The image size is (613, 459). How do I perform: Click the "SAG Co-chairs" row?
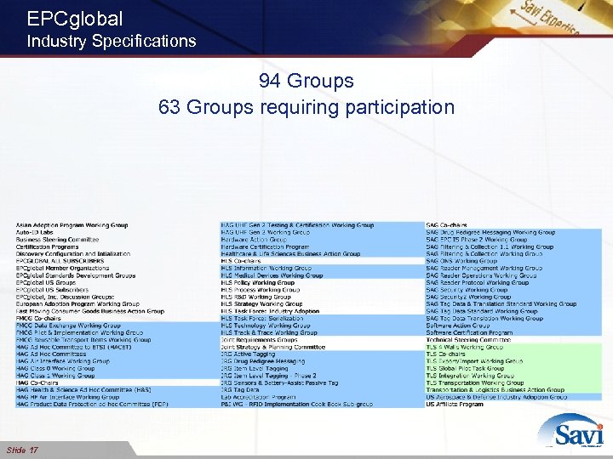coord(446,225)
